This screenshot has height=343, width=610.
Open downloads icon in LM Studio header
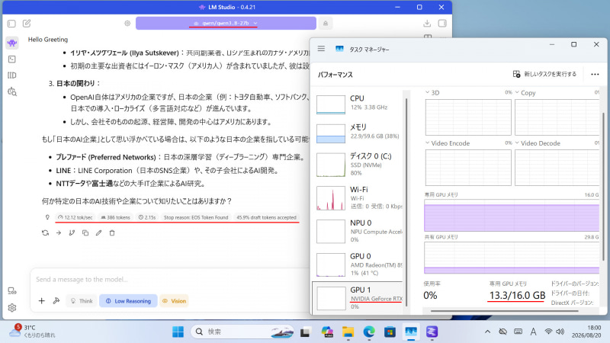tap(427, 24)
